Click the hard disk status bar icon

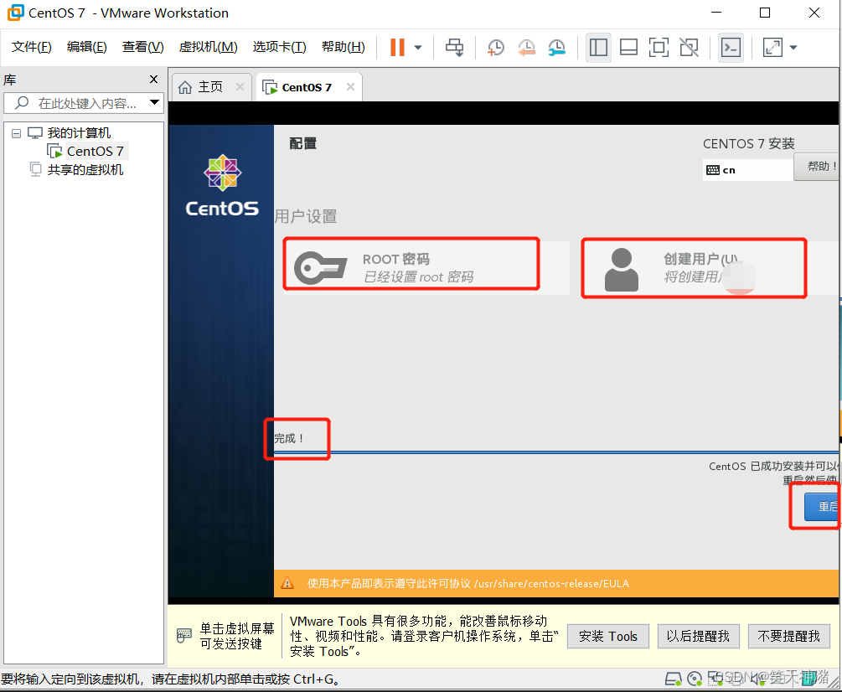point(674,679)
